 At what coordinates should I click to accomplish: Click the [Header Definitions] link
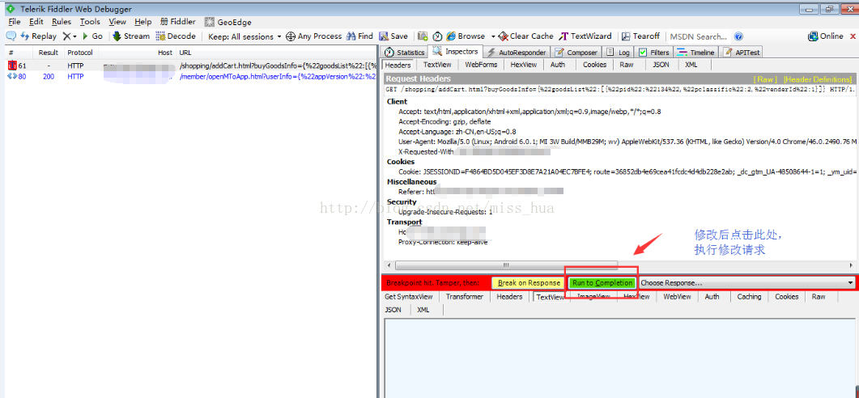[818, 79]
